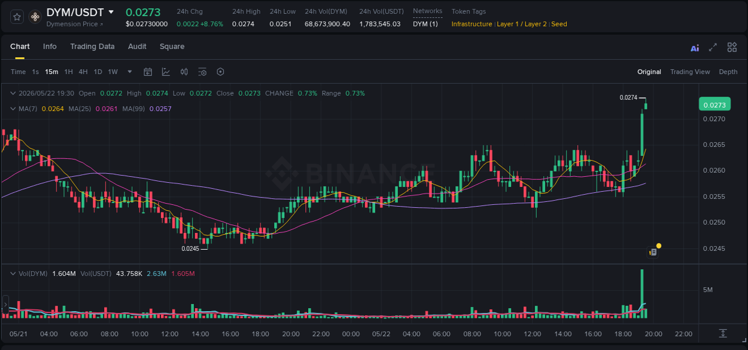Click the 24h Low value 0.0251
This screenshot has height=350, width=748.
280,24
